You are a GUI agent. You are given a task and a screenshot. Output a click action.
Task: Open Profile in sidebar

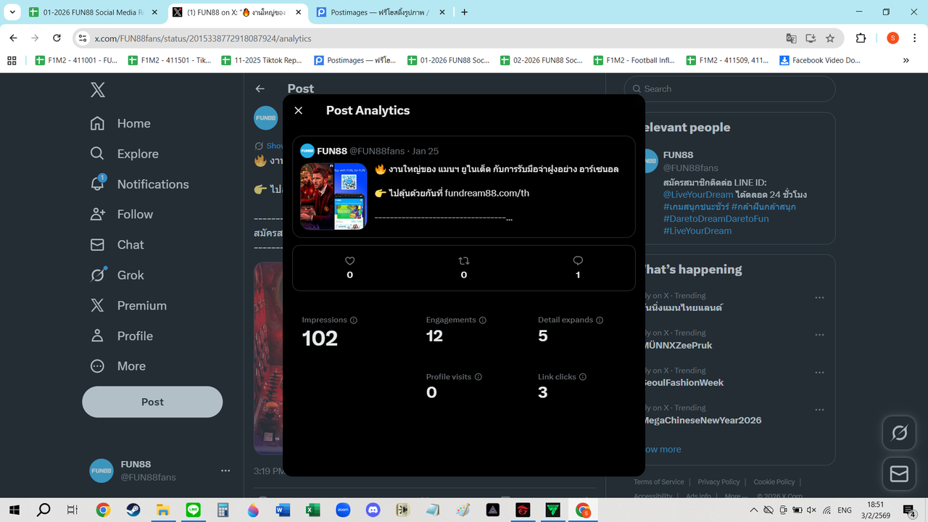pos(121,336)
